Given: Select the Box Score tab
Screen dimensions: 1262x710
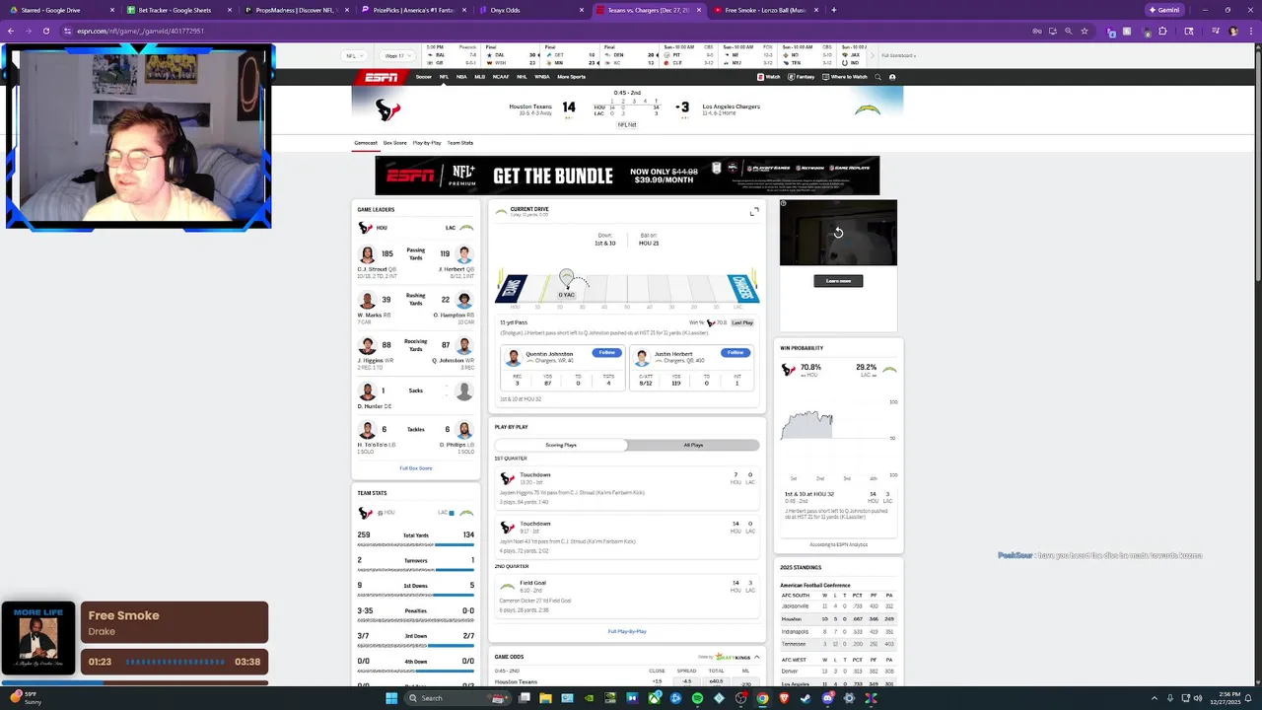Looking at the screenshot, I should point(394,143).
